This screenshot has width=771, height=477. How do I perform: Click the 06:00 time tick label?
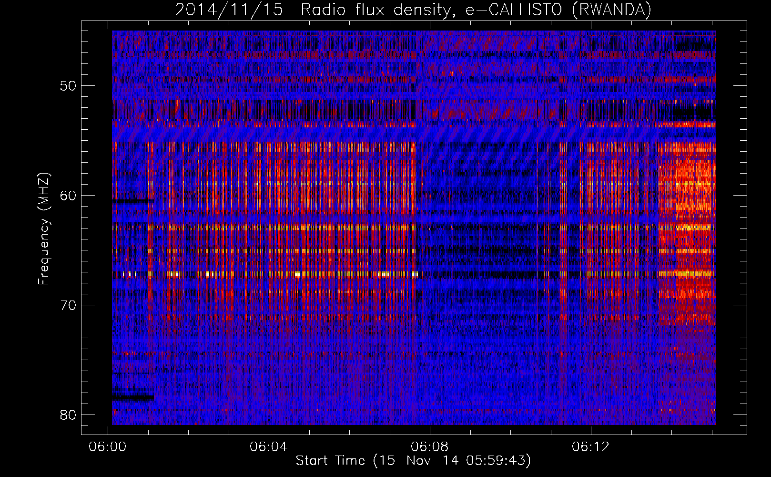[x=108, y=447]
